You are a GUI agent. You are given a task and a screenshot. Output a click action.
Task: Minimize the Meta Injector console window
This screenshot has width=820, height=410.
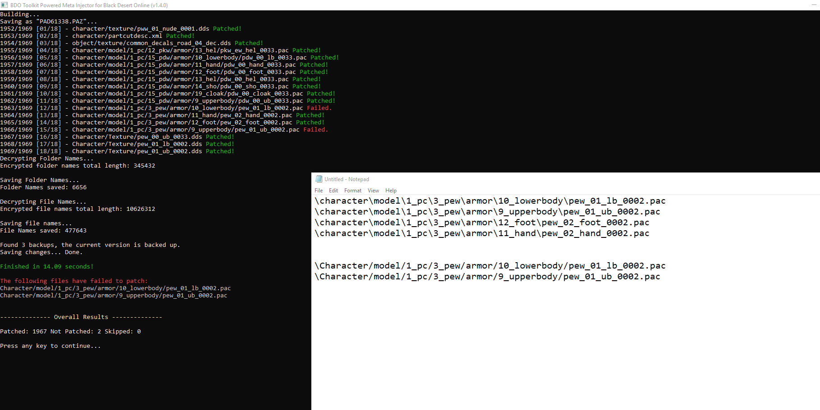click(812, 5)
